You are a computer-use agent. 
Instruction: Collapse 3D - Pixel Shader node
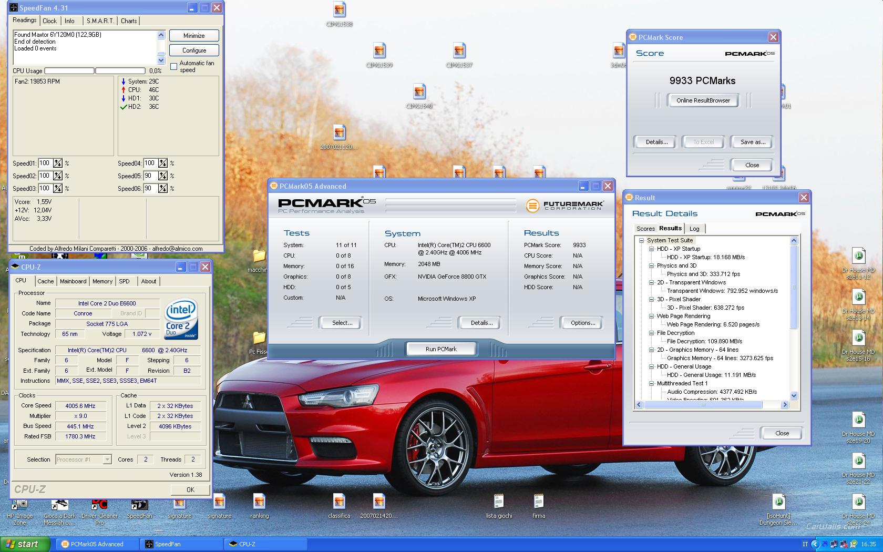tap(652, 299)
